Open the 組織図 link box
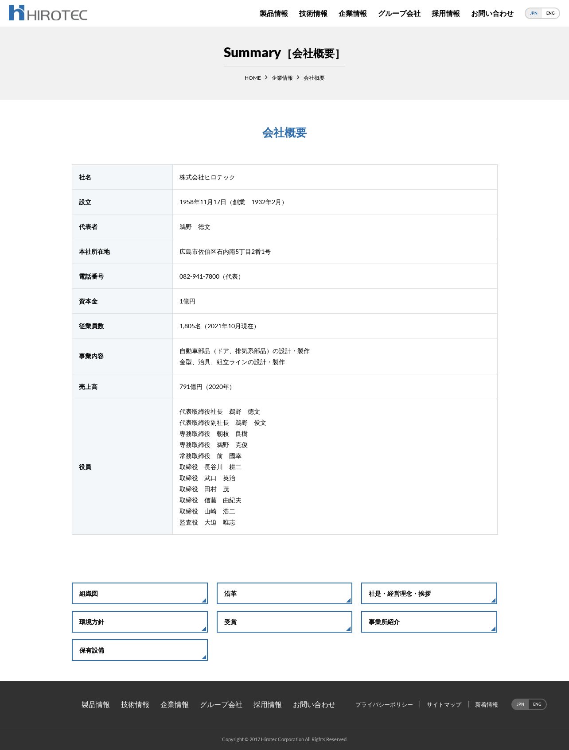The height and width of the screenshot is (750, 569). pos(140,594)
